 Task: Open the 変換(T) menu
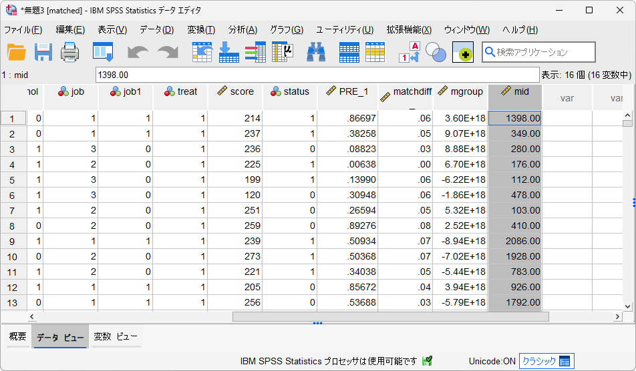click(201, 30)
